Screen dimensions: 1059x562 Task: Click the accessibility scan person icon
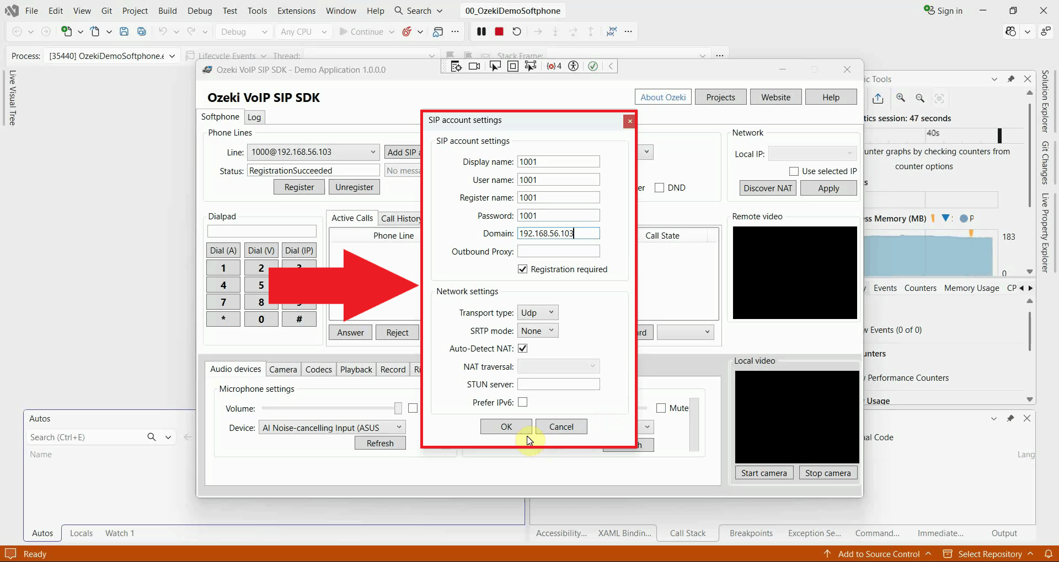point(574,66)
